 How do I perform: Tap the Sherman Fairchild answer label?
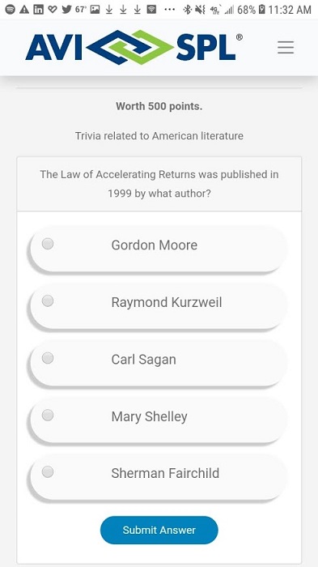click(x=165, y=473)
